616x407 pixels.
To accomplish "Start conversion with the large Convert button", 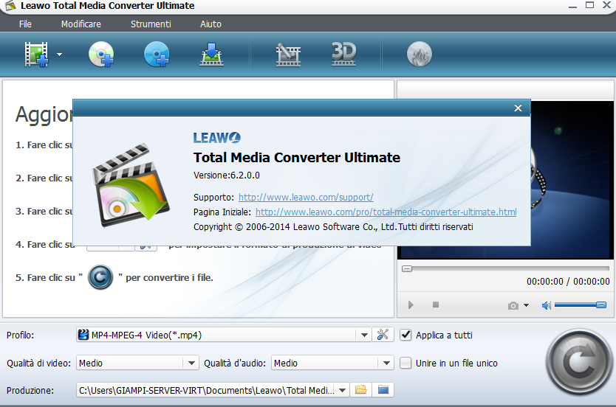I will pyautogui.click(x=578, y=361).
